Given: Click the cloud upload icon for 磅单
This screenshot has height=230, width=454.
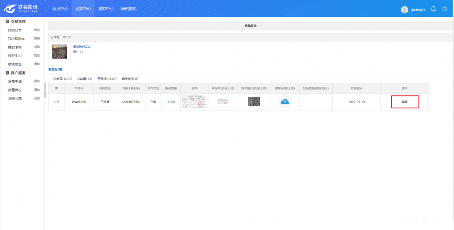Looking at the screenshot, I should point(285,102).
